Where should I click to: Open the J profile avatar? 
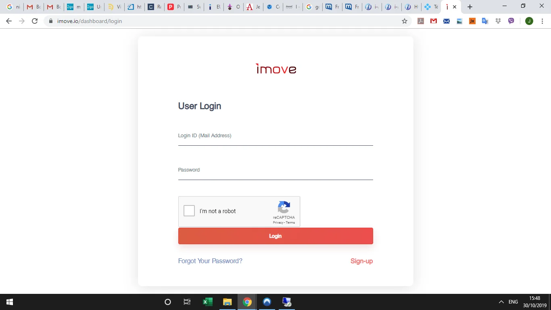[x=529, y=21]
